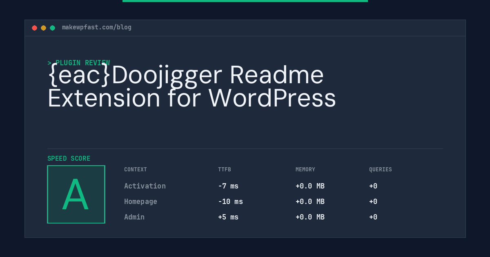Click the {eac}Doojigger Readme Extension title
This screenshot has width=490, height=257.
click(x=192, y=86)
